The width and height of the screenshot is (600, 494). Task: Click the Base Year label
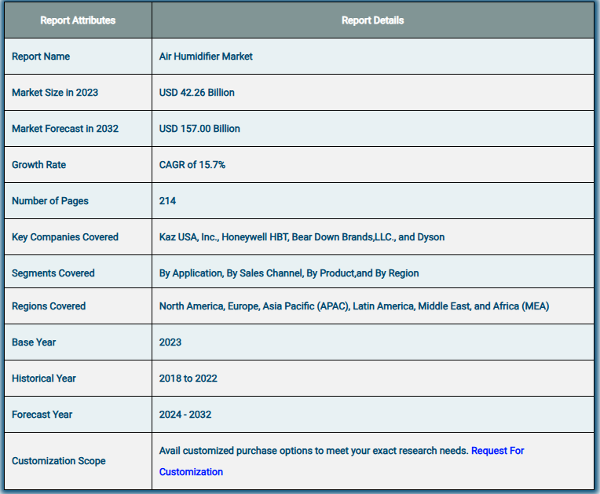pos(34,342)
